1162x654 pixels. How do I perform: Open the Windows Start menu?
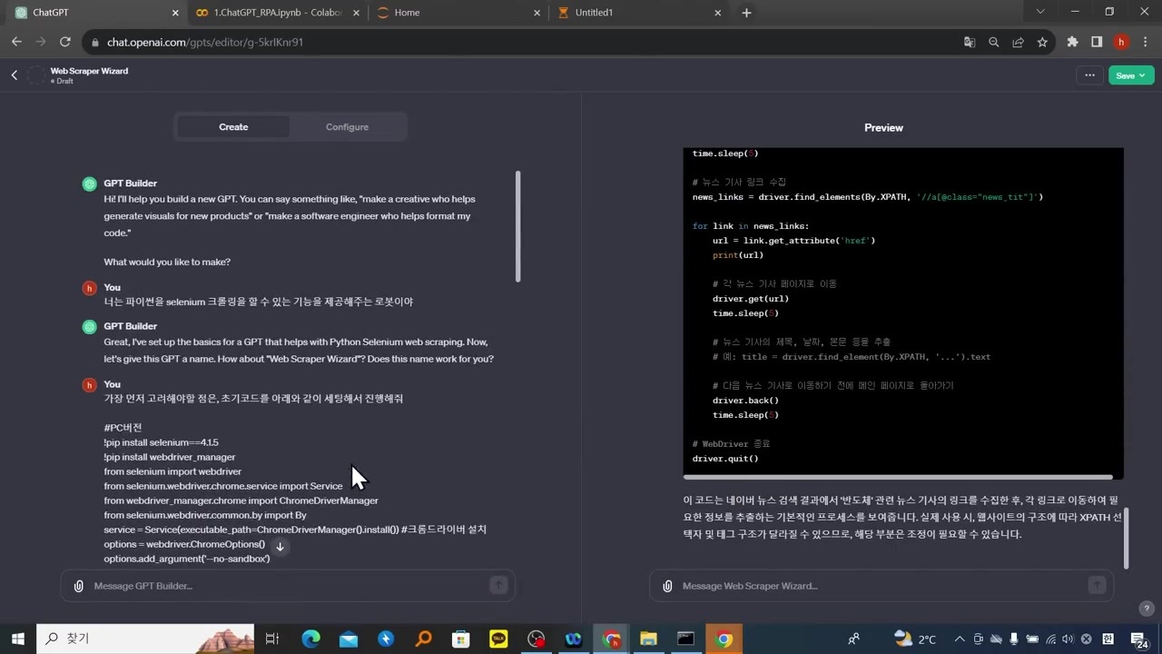click(x=17, y=639)
